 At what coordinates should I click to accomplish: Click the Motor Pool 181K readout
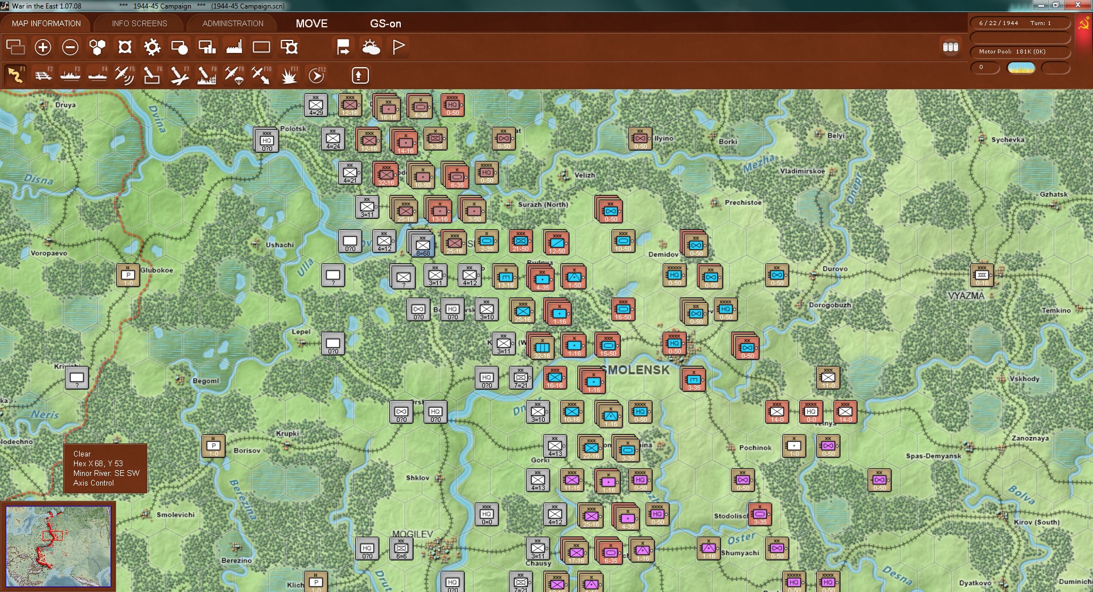click(x=1020, y=52)
